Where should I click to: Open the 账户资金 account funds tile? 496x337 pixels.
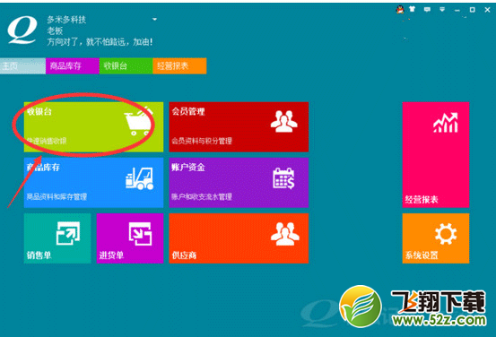point(239,183)
